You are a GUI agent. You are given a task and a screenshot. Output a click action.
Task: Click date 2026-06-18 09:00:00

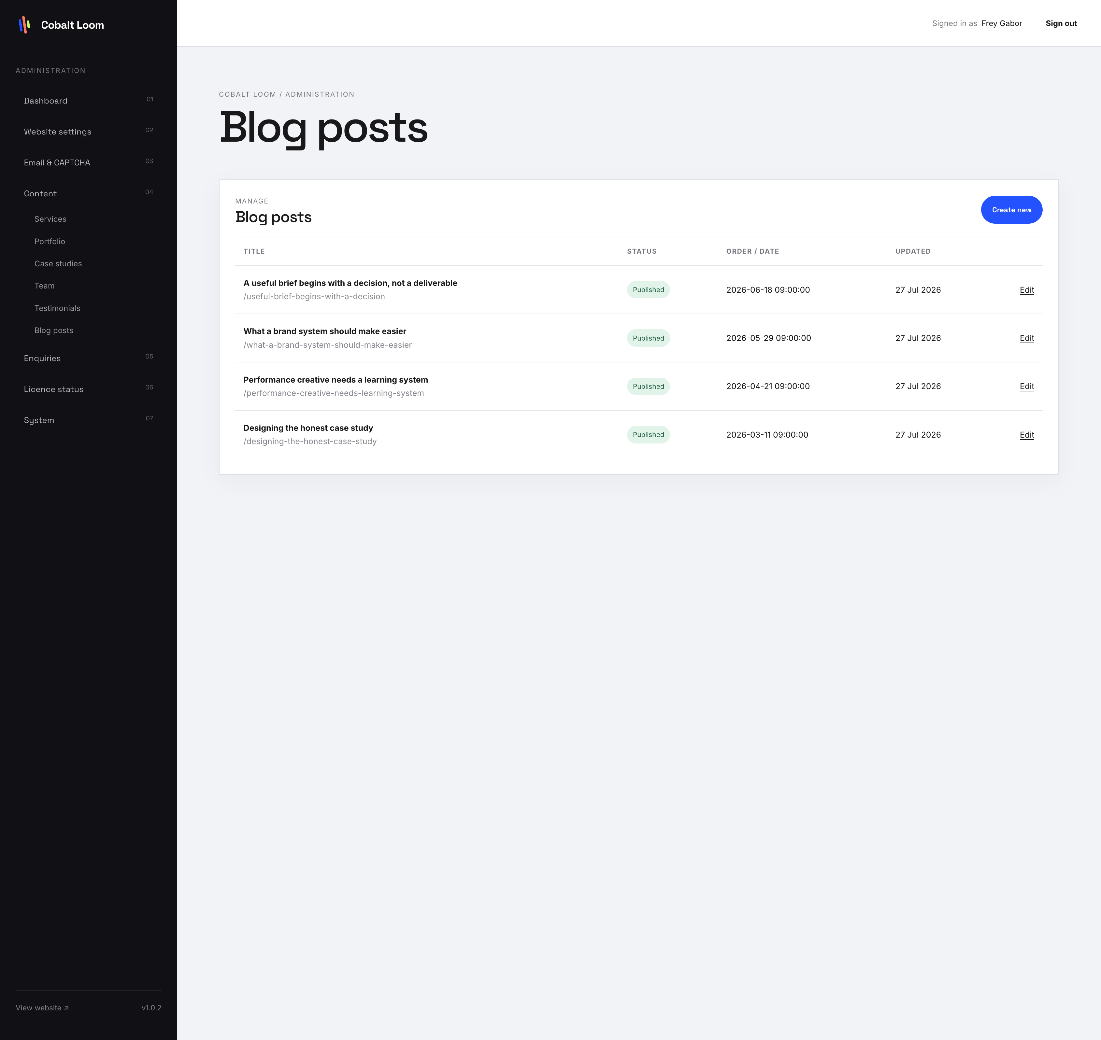pyautogui.click(x=768, y=290)
